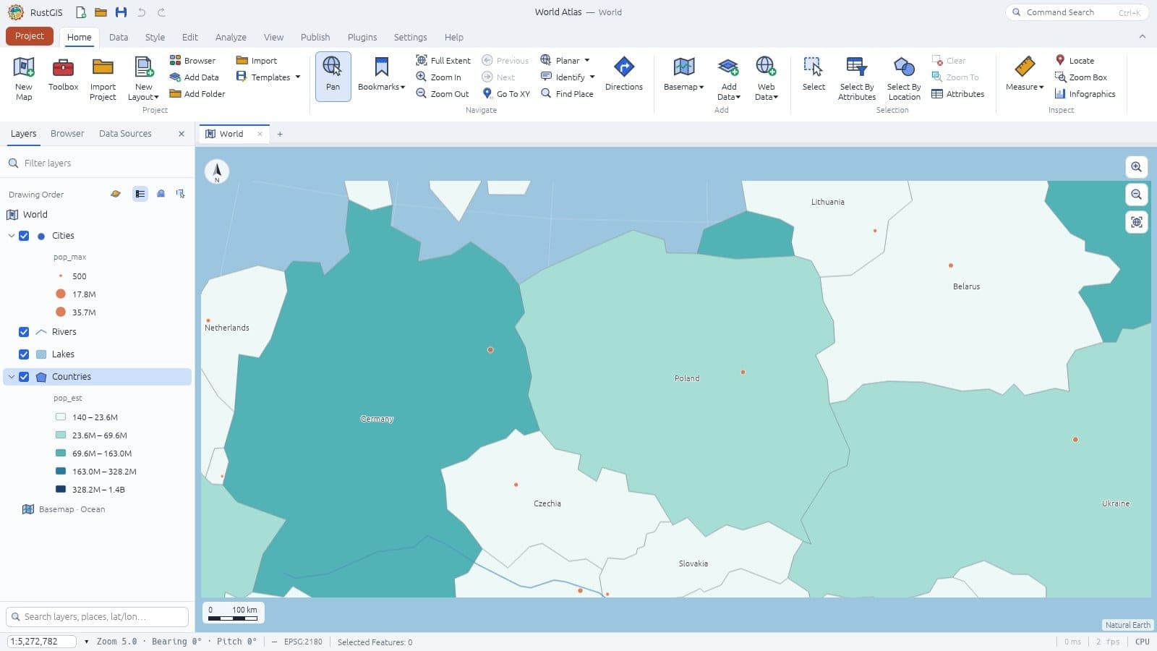Viewport: 1157px width, 651px height.
Task: Activate the Zoom Box tool
Action: click(1081, 77)
